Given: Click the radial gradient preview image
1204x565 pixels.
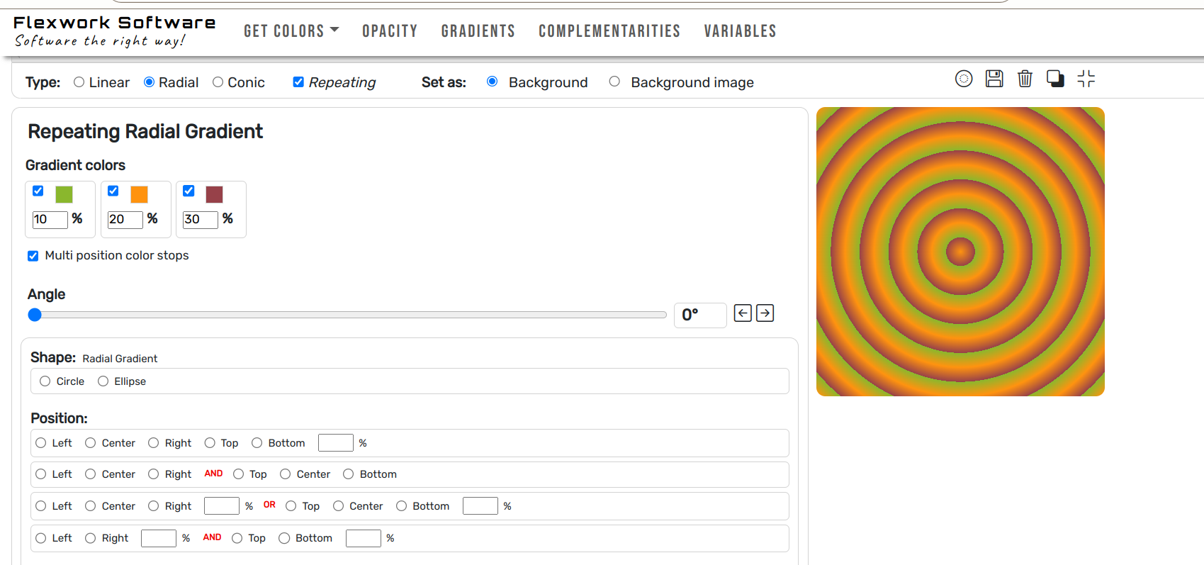Looking at the screenshot, I should 960,252.
